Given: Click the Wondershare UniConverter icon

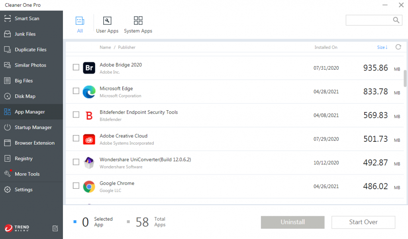Looking at the screenshot, I should (x=89, y=163).
